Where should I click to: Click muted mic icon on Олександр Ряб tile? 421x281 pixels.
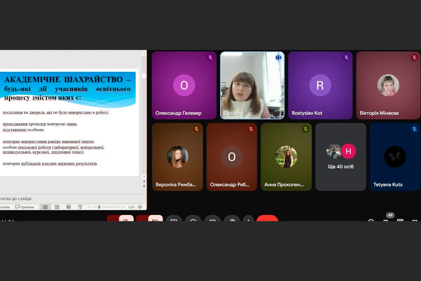[x=251, y=129]
